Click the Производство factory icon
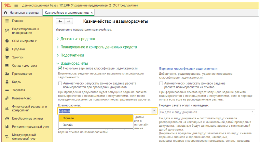Viewport: 261px width, 142px height. coord(7,73)
